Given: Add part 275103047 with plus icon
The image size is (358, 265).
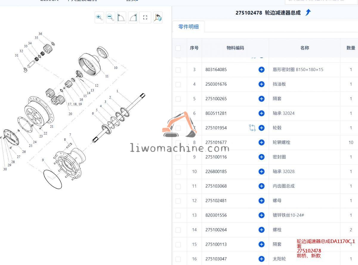Looking at the screenshot, I should tap(262, 259).
